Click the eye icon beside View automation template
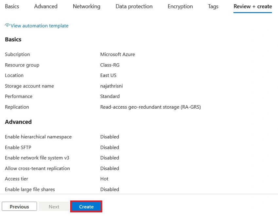Image resolution: width=278 pixels, height=216 pixels. coord(7,25)
